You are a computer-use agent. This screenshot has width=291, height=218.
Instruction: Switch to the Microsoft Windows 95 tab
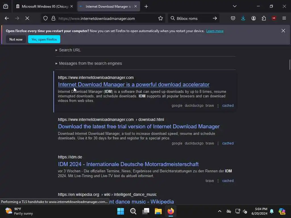coord(44,7)
